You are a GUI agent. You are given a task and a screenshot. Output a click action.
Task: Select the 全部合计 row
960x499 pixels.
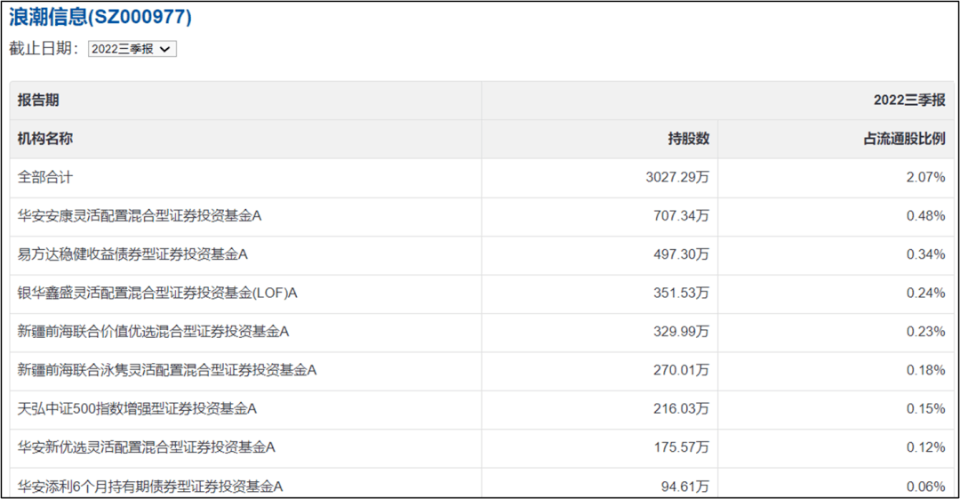(x=45, y=177)
